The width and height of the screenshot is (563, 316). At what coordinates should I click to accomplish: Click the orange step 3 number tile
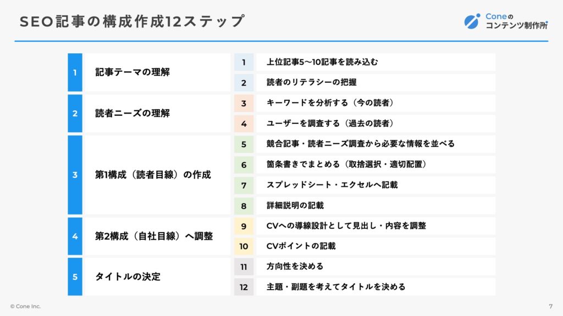[244, 103]
